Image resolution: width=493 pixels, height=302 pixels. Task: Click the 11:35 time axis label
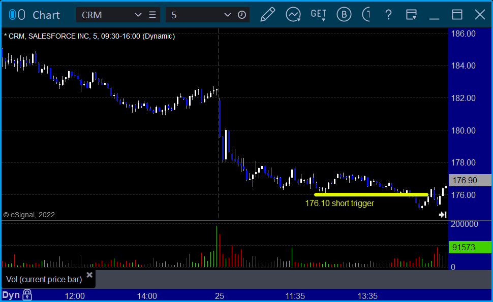pyautogui.click(x=295, y=296)
